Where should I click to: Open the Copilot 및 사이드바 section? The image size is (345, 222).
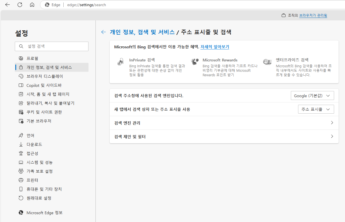click(52, 85)
